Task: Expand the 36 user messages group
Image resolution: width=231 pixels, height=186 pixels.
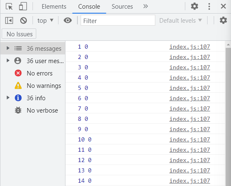Action: [x=8, y=61]
